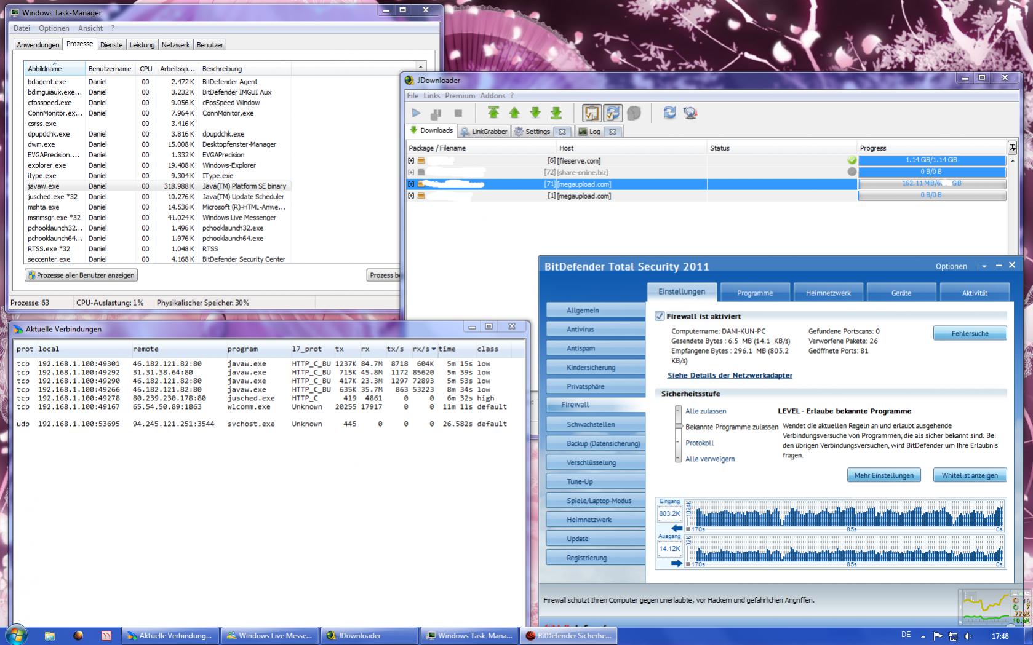Click the grey status circle for share-online.biz
This screenshot has width=1033, height=645.
[x=852, y=172]
